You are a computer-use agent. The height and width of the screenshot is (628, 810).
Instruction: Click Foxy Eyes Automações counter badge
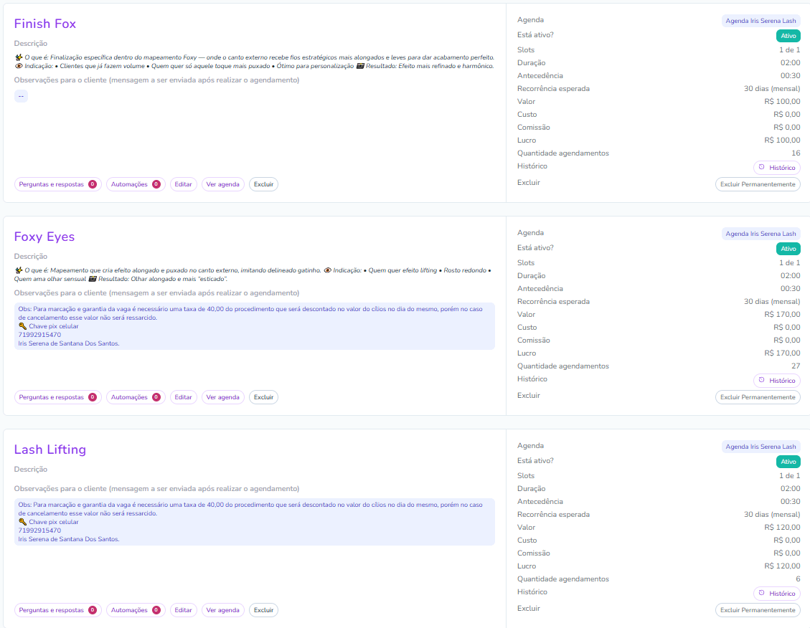pos(156,397)
